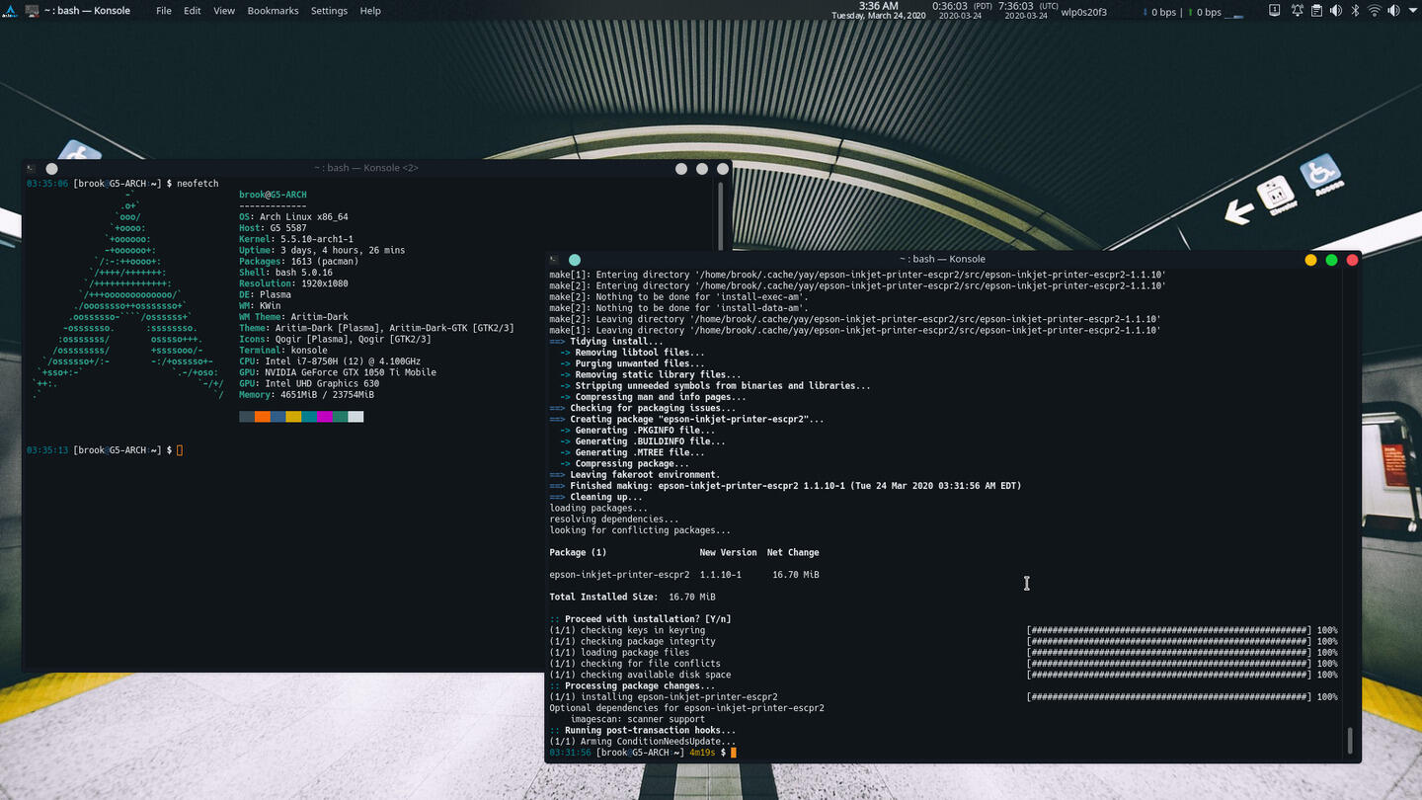1422x800 pixels.
Task: Click the Konsole window icon in top panel
Action: [33, 10]
